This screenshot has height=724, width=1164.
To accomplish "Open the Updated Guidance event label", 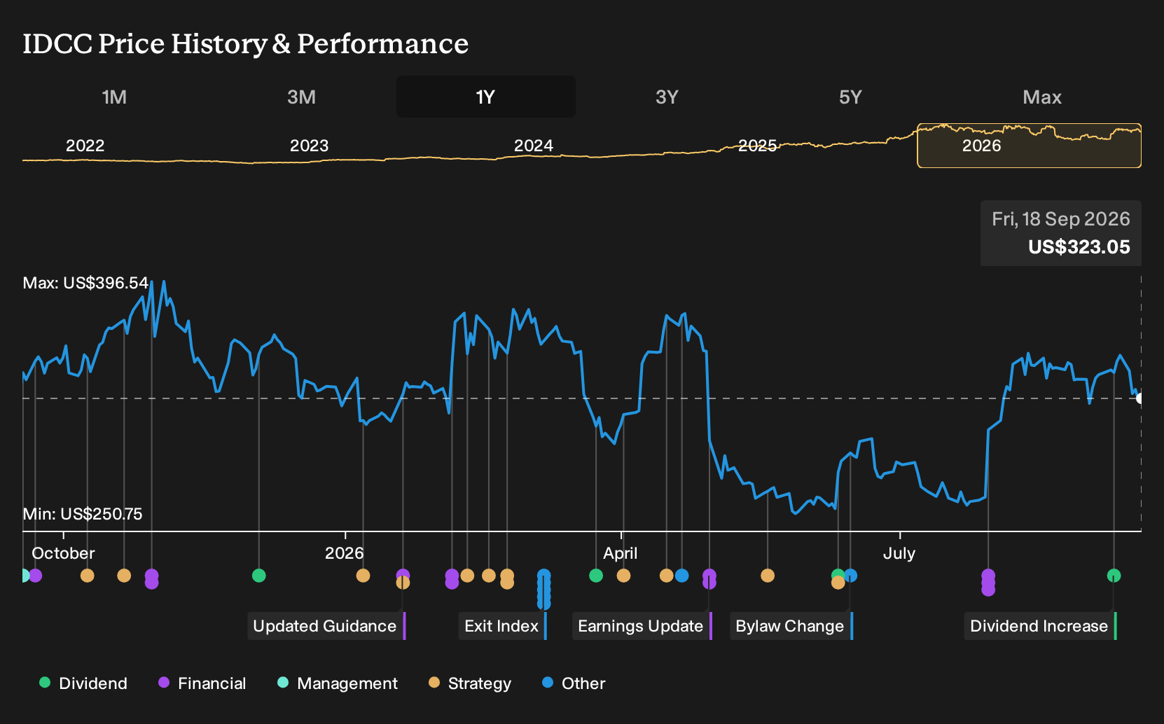I will [x=326, y=626].
